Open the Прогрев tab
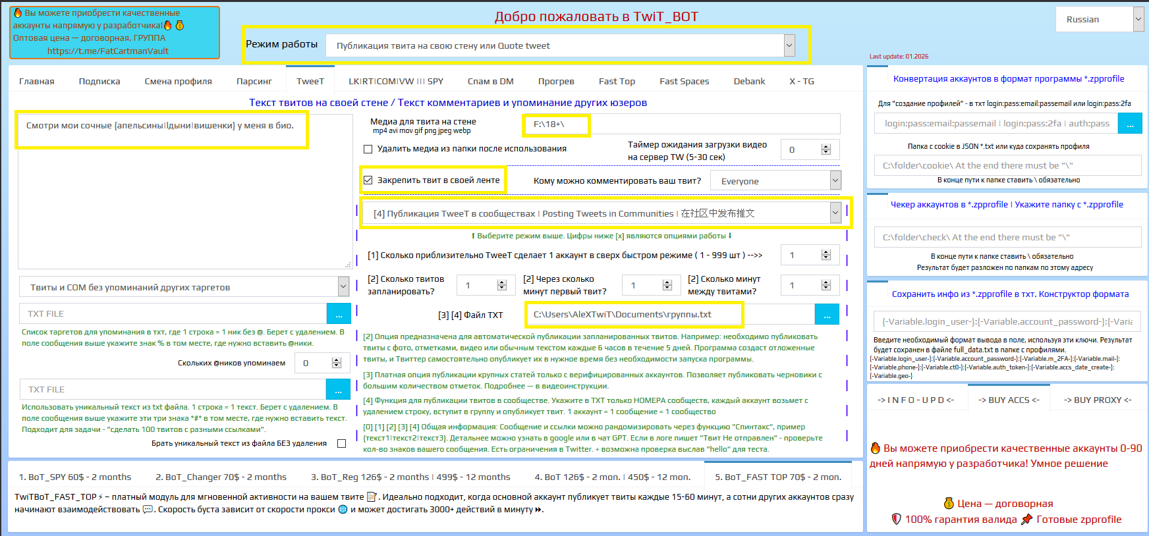1149x536 pixels. tap(556, 81)
